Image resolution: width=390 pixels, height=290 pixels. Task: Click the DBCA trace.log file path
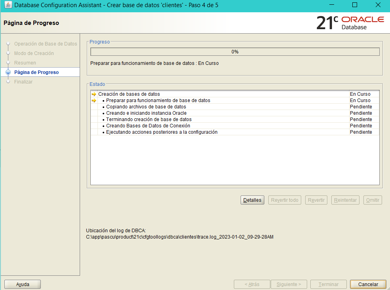[180, 237]
